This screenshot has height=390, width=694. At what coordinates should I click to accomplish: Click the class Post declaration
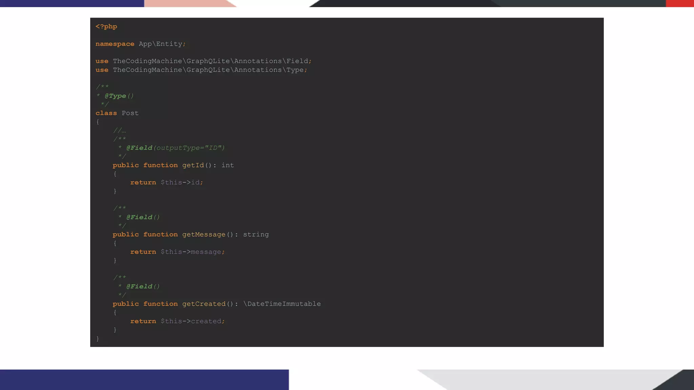coord(117,113)
